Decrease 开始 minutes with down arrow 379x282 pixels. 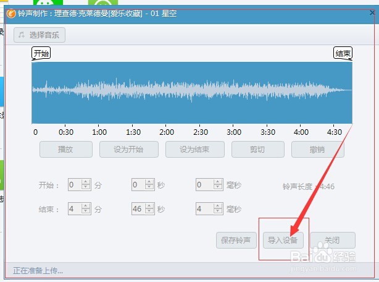pyautogui.click(x=86, y=187)
